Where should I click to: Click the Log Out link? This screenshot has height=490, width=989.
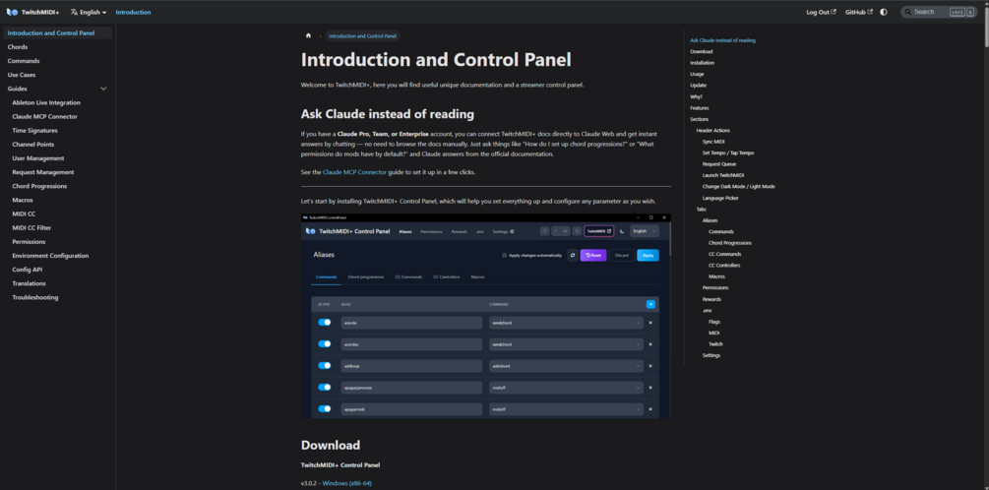pos(821,12)
